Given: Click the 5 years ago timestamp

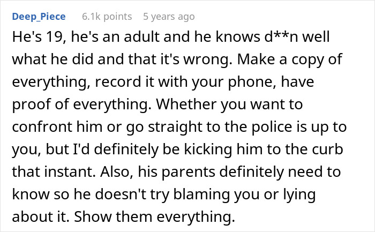Looking at the screenshot, I should click(x=168, y=17).
